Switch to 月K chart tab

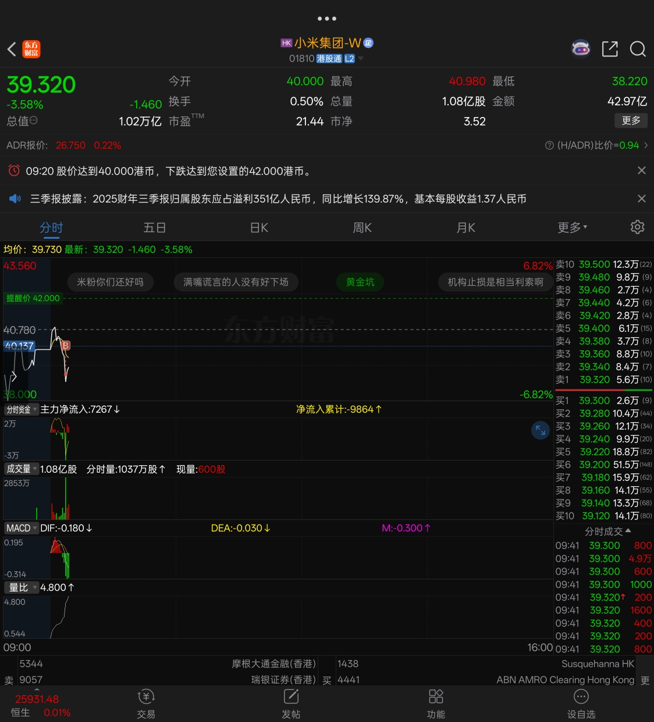(x=466, y=228)
